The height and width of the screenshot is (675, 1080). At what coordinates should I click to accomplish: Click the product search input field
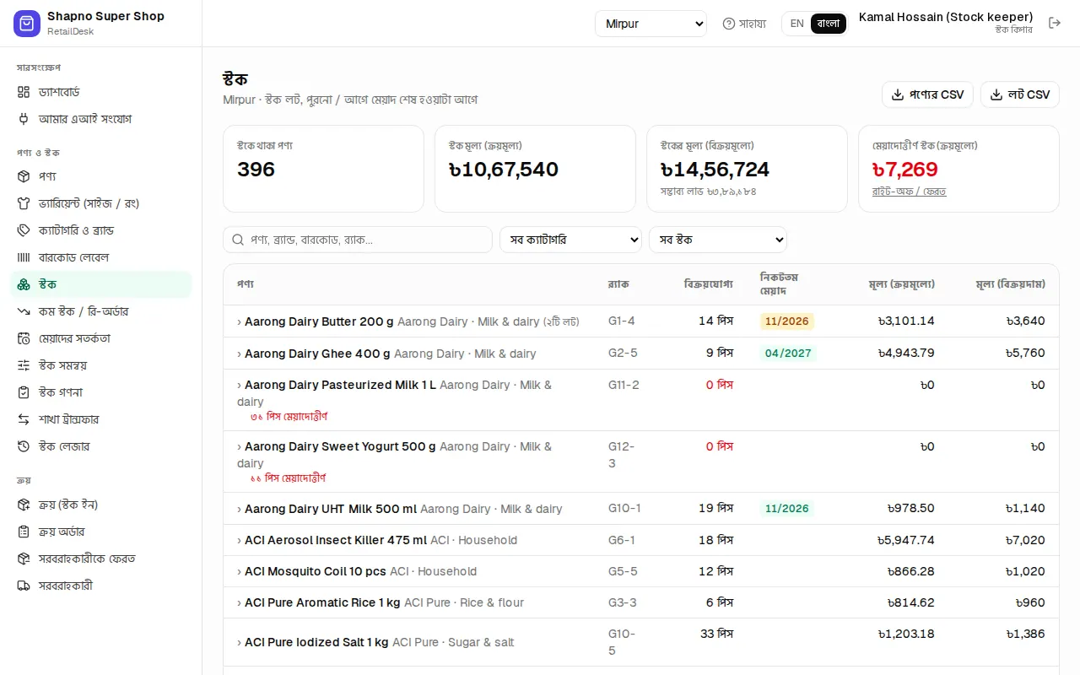(358, 240)
